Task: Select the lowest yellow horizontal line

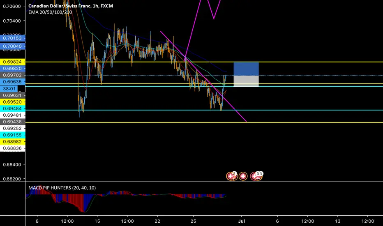Action: (x=204, y=122)
